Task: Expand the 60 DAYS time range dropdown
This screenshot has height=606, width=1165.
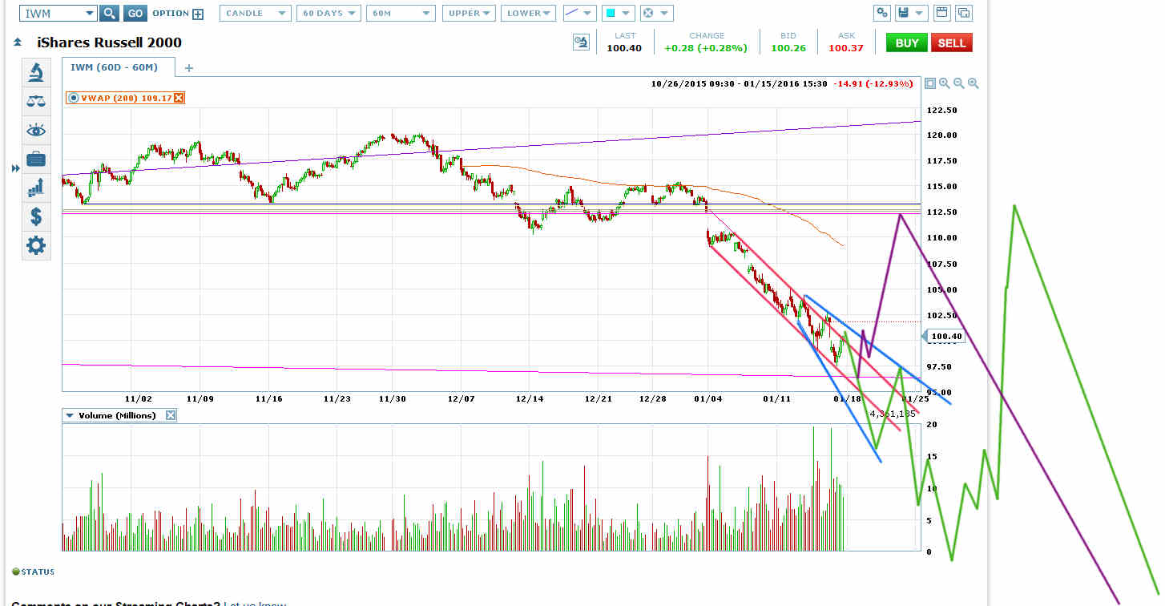Action: click(x=328, y=14)
